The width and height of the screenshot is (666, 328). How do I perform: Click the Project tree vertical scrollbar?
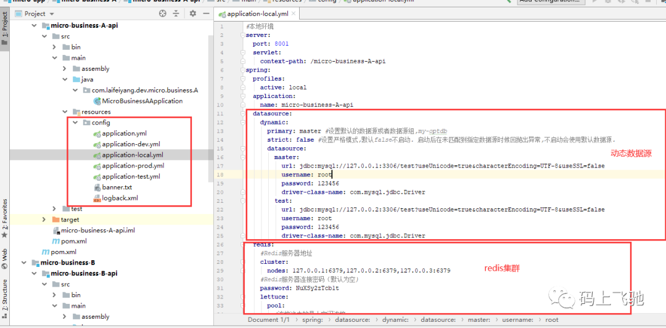pos(212,109)
